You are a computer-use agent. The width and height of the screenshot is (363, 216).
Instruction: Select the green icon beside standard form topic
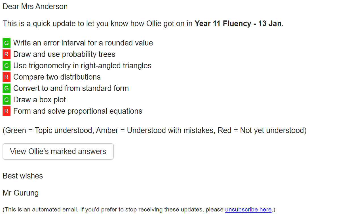[6, 88]
